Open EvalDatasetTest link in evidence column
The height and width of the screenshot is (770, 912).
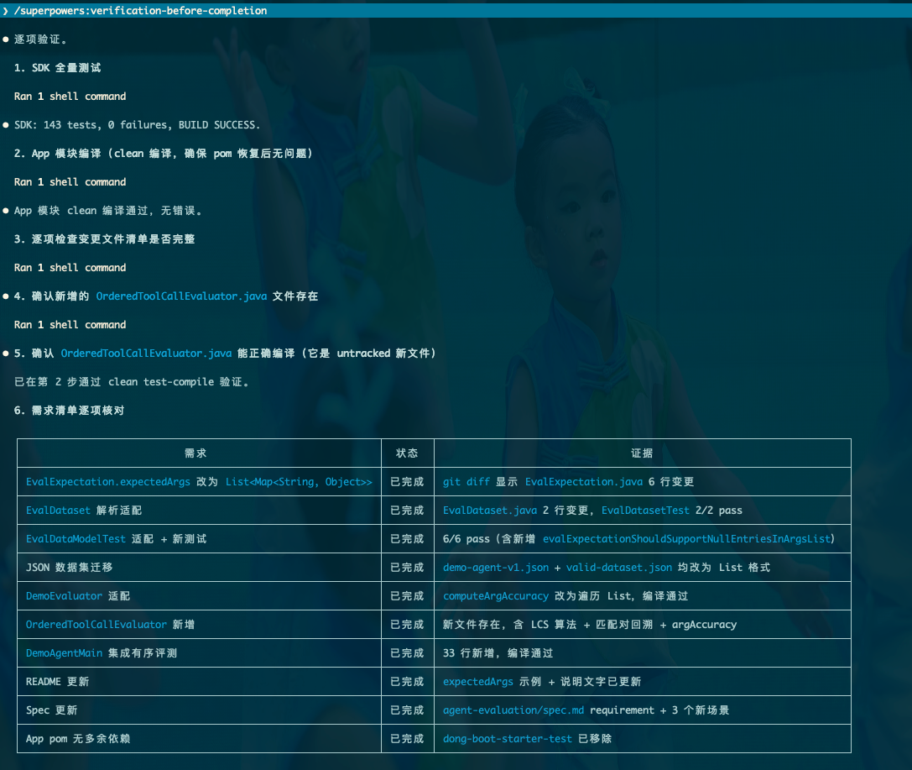tap(645, 511)
